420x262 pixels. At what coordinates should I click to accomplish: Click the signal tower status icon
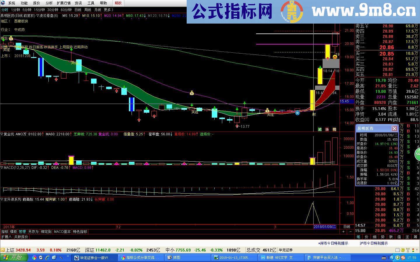tap(408, 250)
